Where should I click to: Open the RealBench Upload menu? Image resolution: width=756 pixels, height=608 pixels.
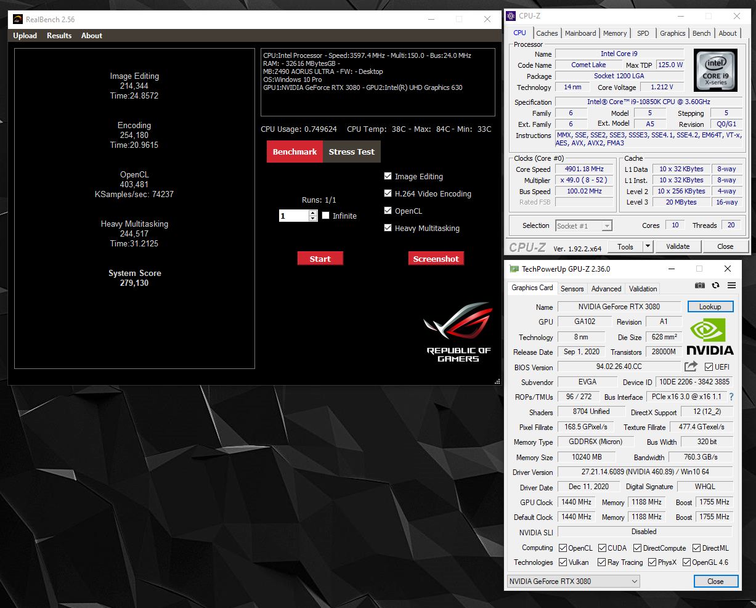click(25, 36)
